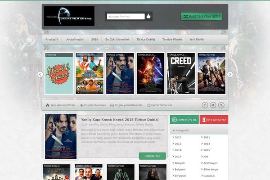Select the 2016 menu item
Screen dimensions: 270x180
pyautogui.click(x=94, y=40)
